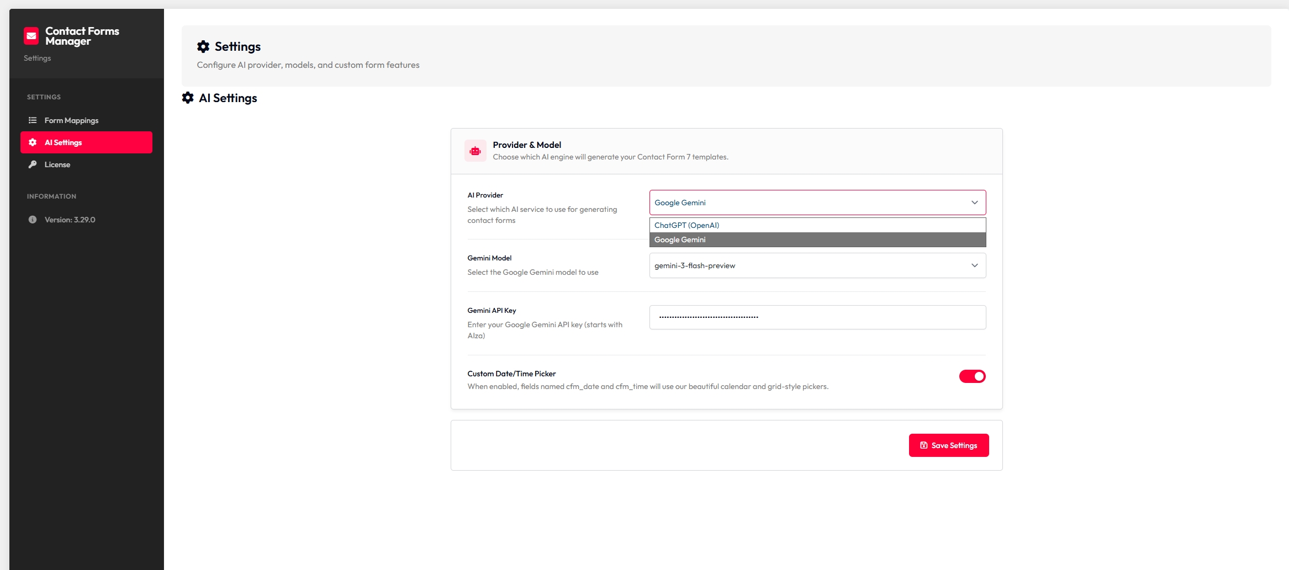The height and width of the screenshot is (570, 1289).
Task: Open the AI Provider dropdown
Action: (x=817, y=202)
